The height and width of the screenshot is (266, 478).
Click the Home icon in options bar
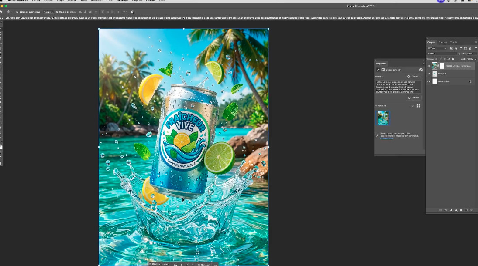1,12
